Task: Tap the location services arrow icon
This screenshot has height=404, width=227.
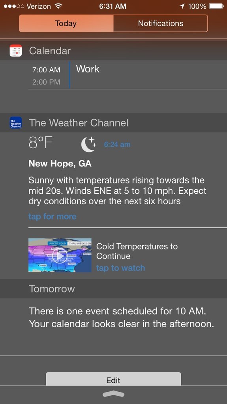Action: click(x=182, y=6)
